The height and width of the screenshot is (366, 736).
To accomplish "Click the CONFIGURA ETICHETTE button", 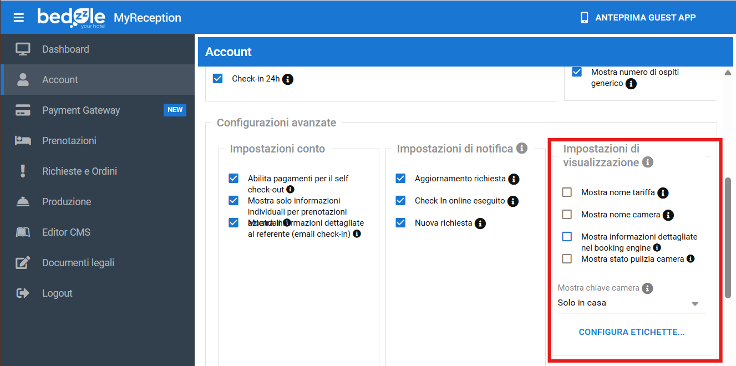I will pyautogui.click(x=632, y=332).
